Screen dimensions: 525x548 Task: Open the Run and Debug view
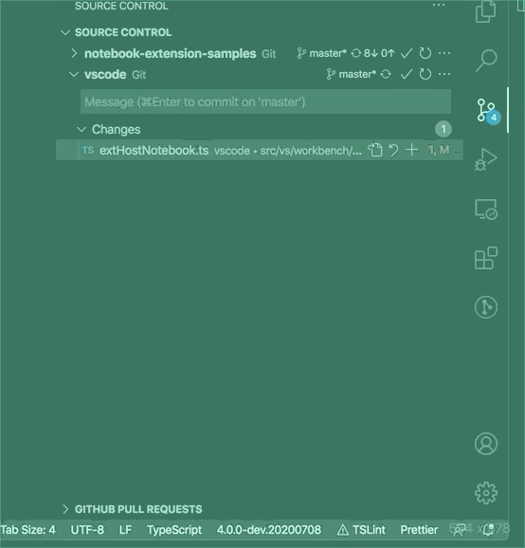pyautogui.click(x=486, y=159)
